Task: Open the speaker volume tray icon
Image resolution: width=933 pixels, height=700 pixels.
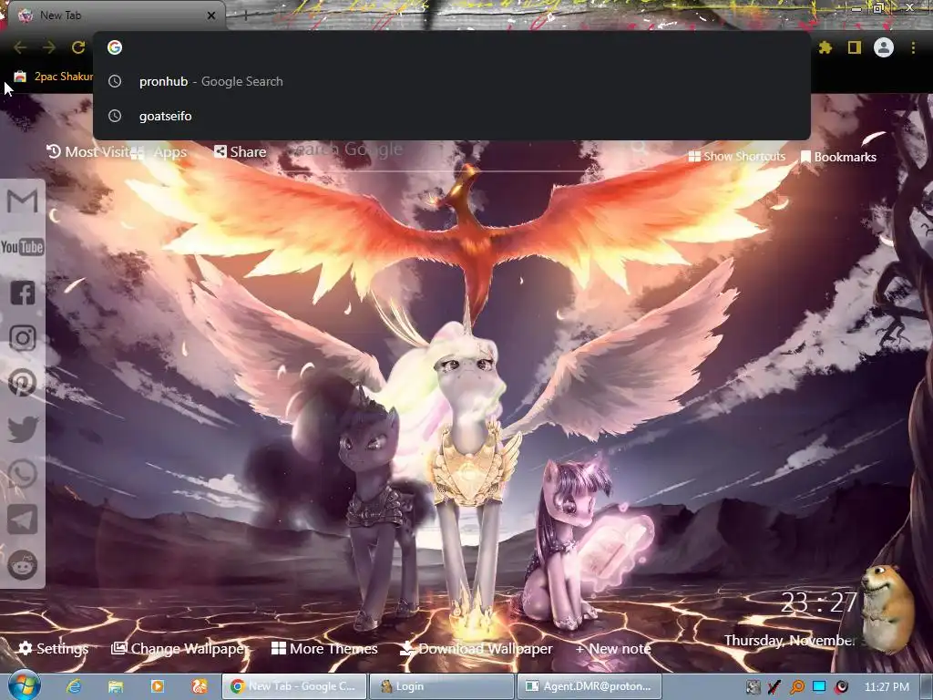Action: pos(841,687)
